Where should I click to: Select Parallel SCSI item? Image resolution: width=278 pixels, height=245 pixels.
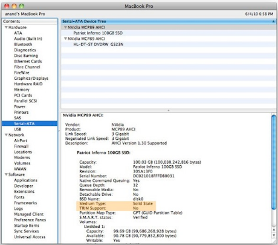[x=25, y=101]
